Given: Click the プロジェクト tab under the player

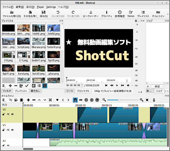Looking at the screenshot, I should pyautogui.click(x=83, y=91).
